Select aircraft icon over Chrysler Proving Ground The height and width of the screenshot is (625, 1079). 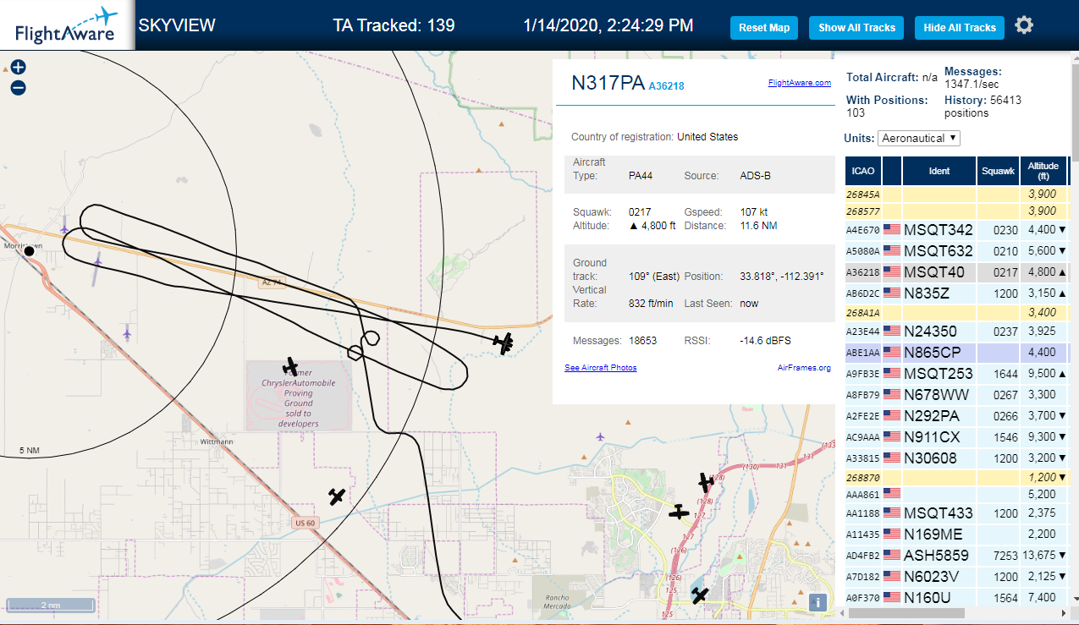(290, 366)
